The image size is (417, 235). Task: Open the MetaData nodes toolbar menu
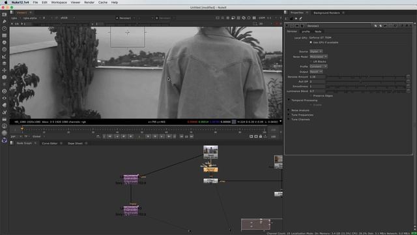coord(5,105)
